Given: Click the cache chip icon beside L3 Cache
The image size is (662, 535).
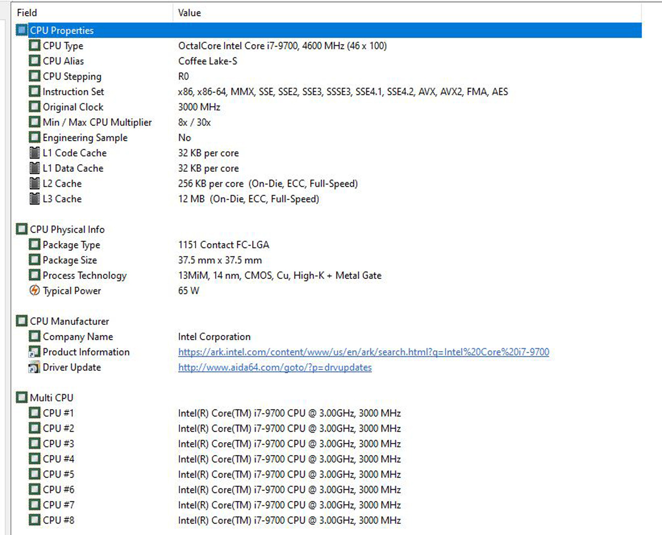Looking at the screenshot, I should pos(35,199).
